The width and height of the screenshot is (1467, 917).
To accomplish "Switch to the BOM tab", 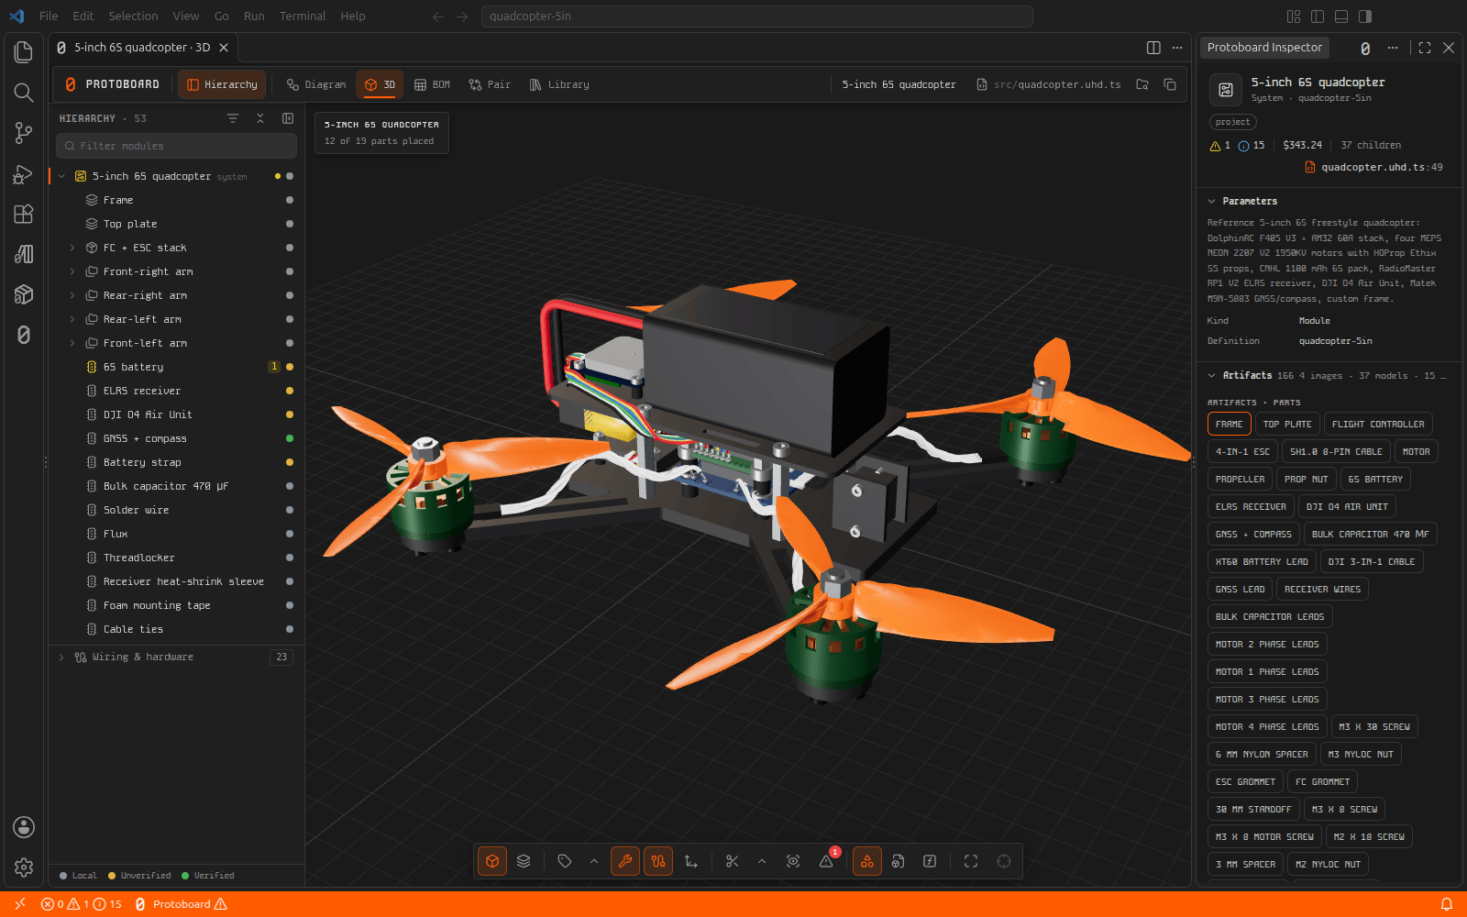I will [432, 84].
